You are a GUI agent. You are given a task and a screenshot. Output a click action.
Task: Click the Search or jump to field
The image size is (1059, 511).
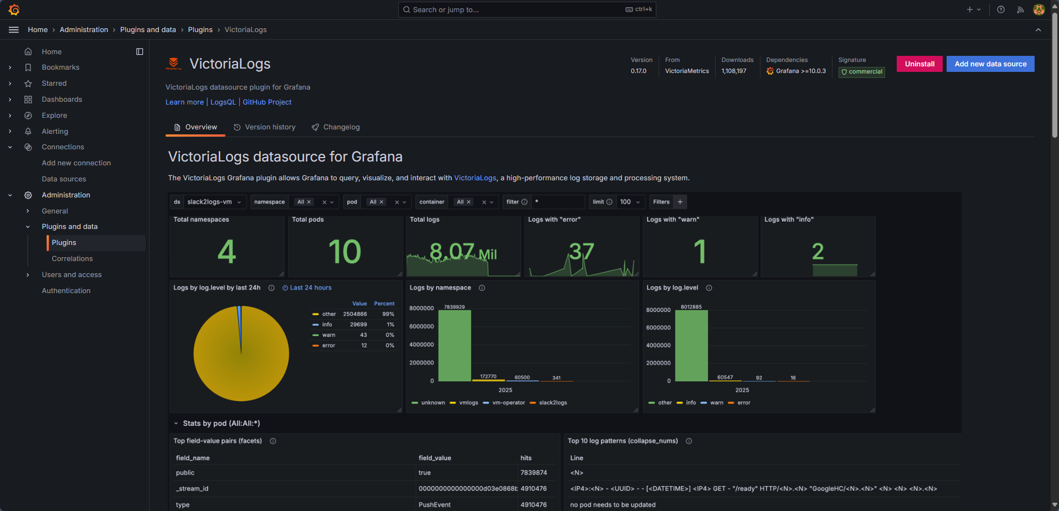(x=527, y=9)
